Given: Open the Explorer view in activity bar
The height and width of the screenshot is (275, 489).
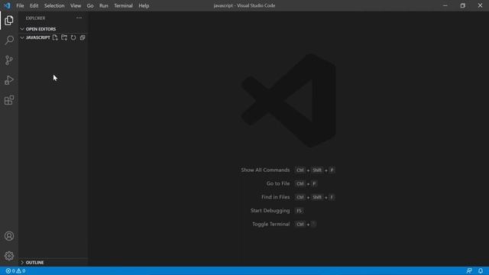Looking at the screenshot, I should pyautogui.click(x=9, y=21).
